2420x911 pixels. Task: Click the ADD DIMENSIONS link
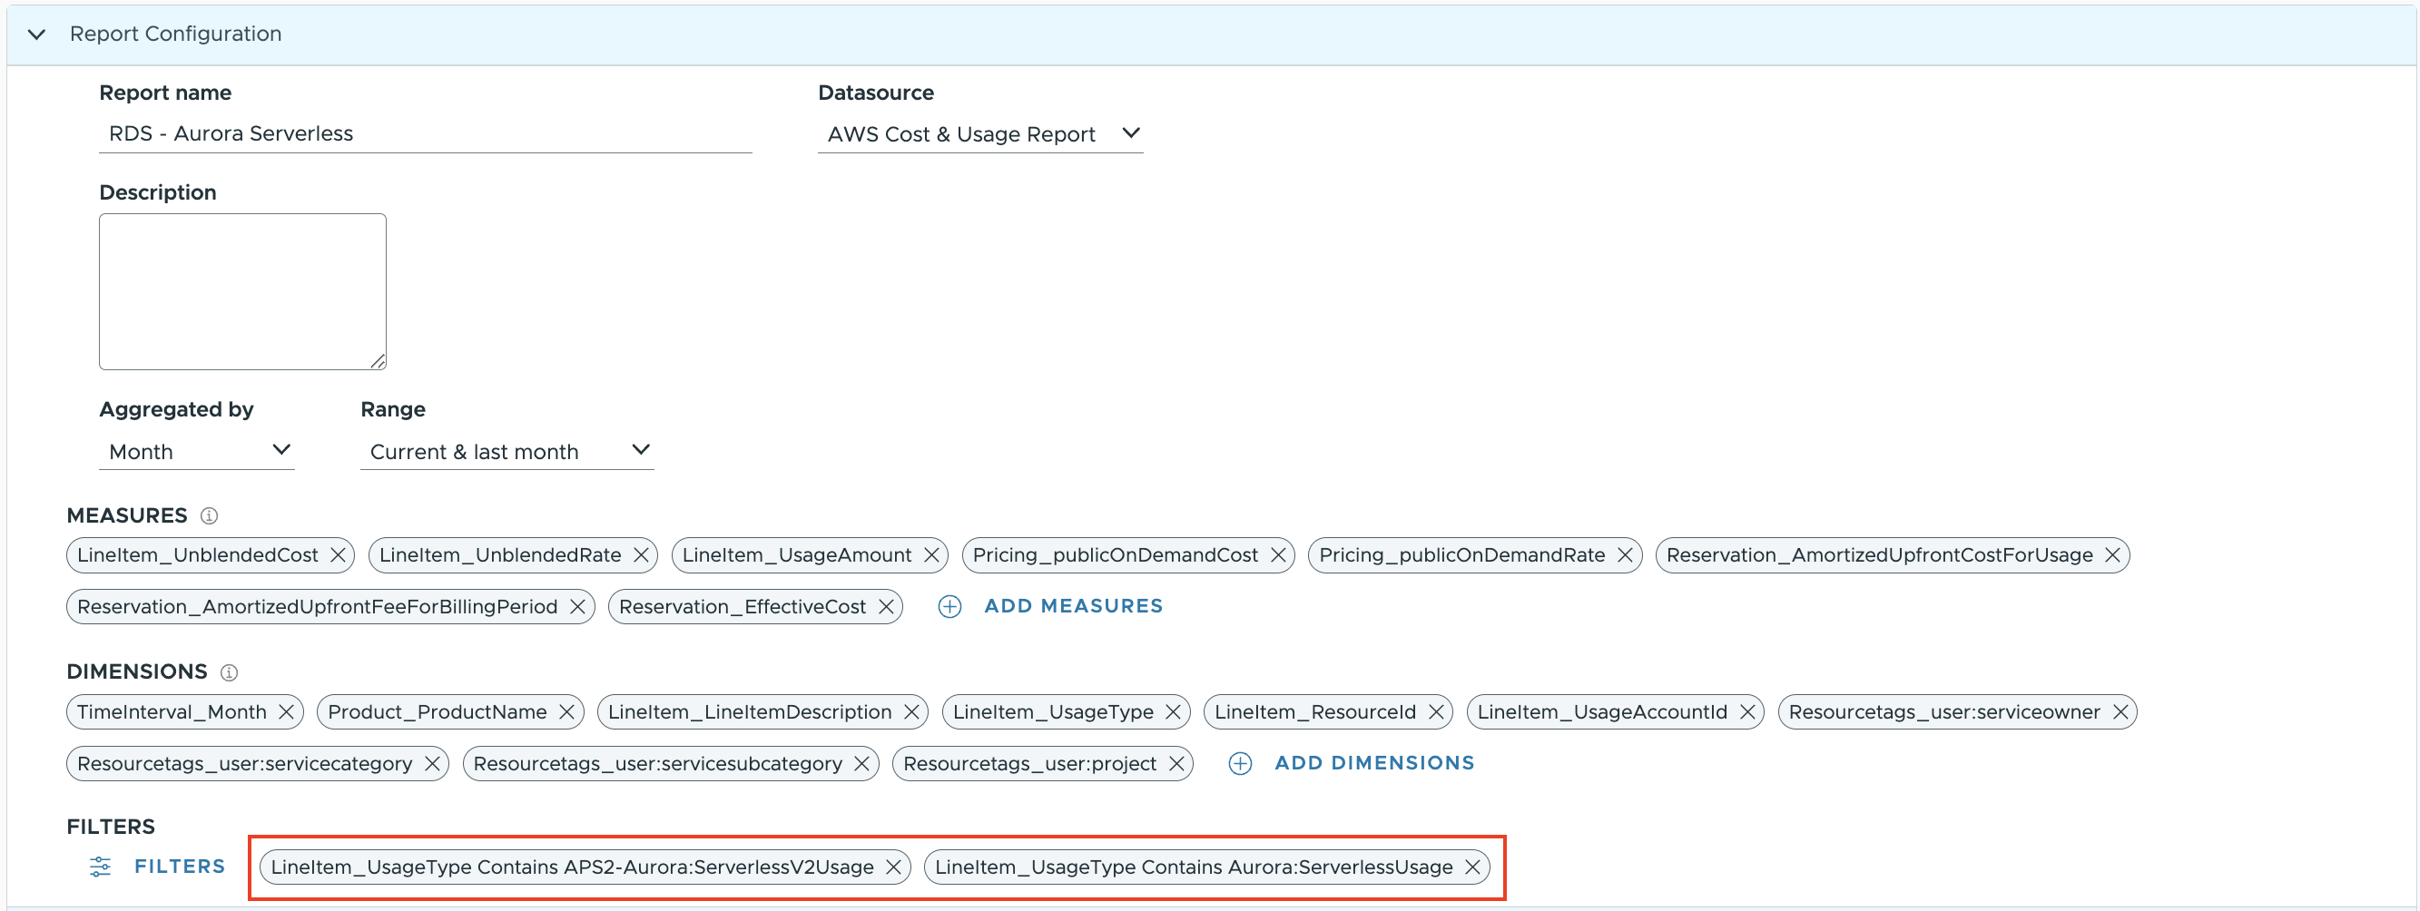click(1374, 762)
